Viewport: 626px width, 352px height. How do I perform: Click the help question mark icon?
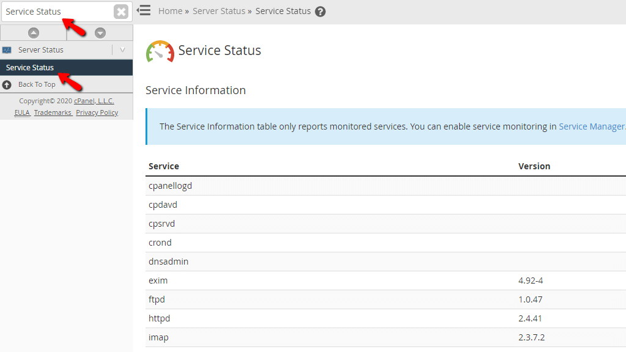pyautogui.click(x=320, y=11)
